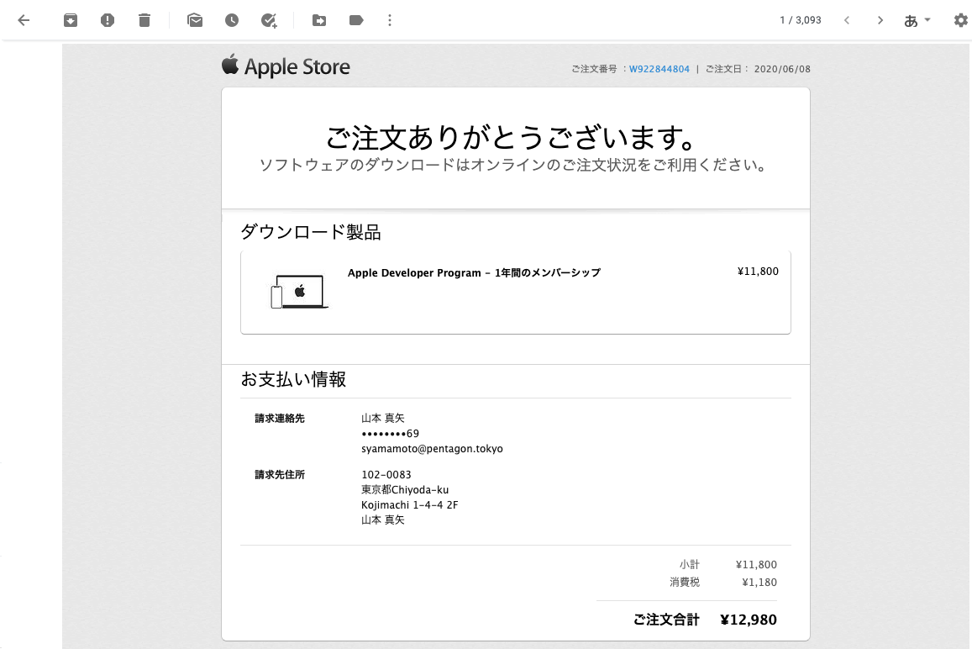Click the 請求連絡先 label
Viewport: 972px width, 649px height.
pos(280,418)
